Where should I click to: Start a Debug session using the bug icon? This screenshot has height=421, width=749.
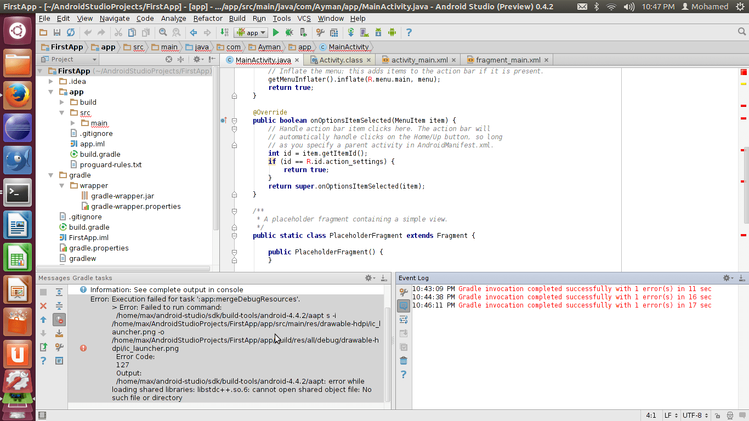click(x=289, y=32)
